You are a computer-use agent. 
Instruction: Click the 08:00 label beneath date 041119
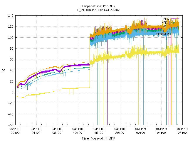pos(182,133)
